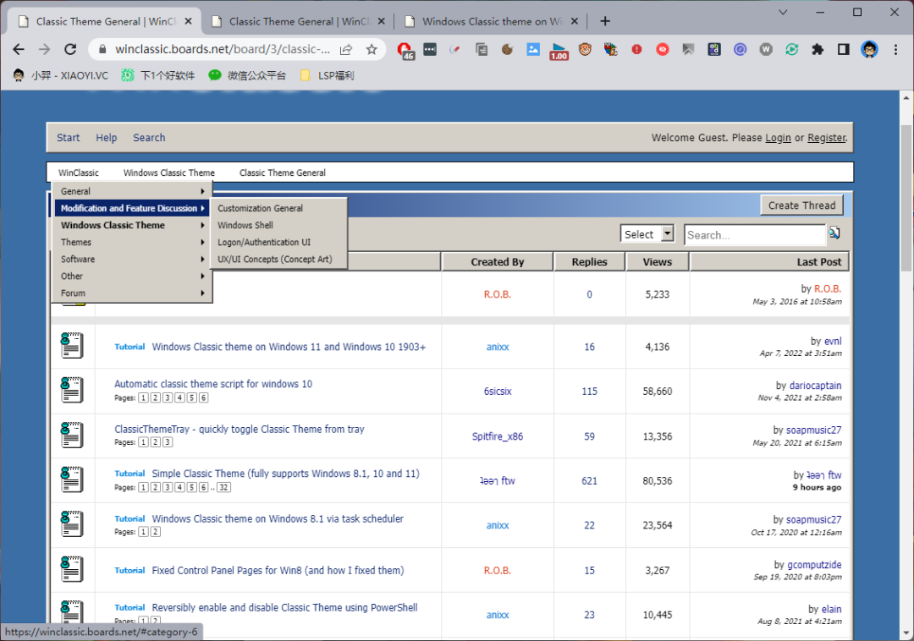Image resolution: width=914 pixels, height=641 pixels.
Task: Expand the Software submenu item
Action: pyautogui.click(x=132, y=260)
